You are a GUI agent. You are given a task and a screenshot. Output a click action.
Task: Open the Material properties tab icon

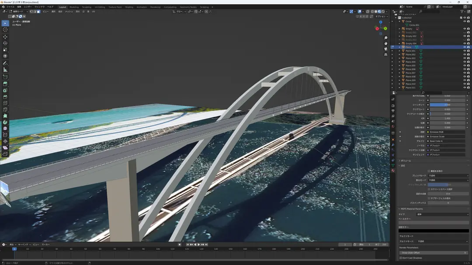pos(393,170)
